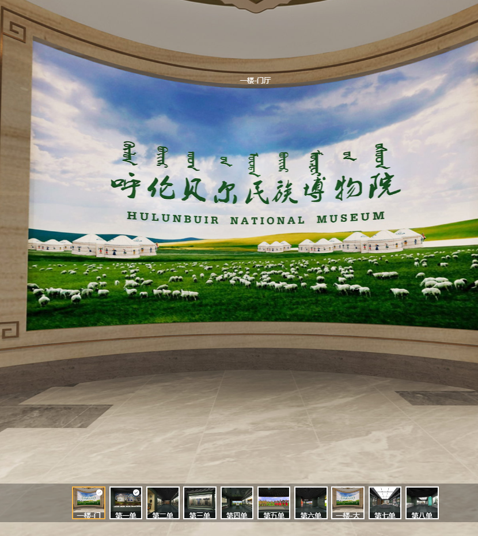Click the 呼伦贝尔民族博物院 title on the mural
This screenshot has height=536, width=478.
pyautogui.click(x=256, y=188)
